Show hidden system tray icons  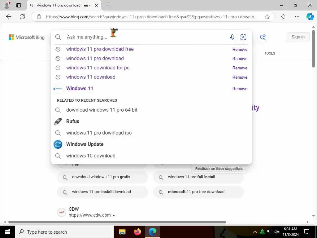[x=255, y=232]
